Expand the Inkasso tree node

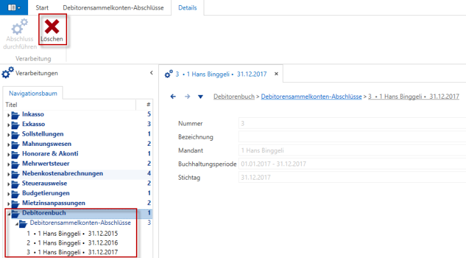[8, 115]
